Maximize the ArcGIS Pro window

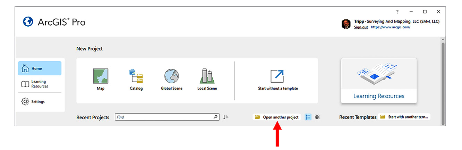point(425,12)
